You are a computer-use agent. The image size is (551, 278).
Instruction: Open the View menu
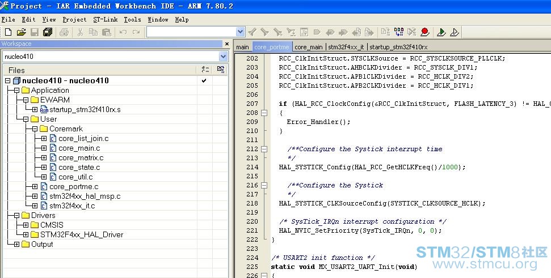coord(49,20)
